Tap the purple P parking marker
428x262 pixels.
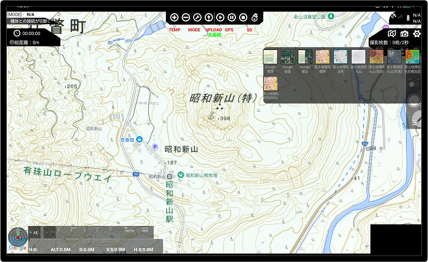coord(155,147)
